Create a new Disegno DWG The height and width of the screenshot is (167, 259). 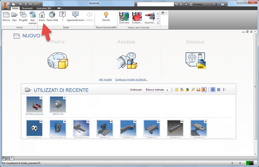pos(196,60)
